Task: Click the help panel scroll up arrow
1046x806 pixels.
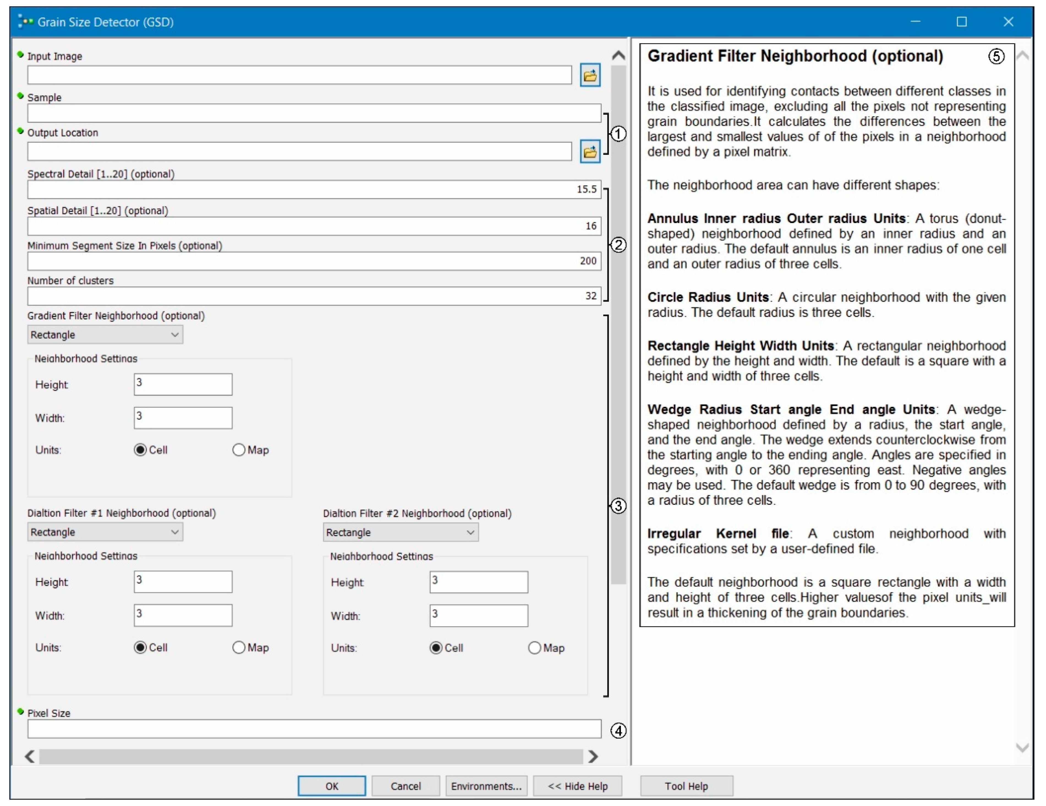Action: [x=1022, y=56]
